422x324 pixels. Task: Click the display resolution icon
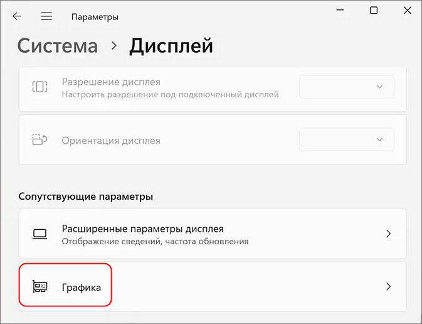coord(40,87)
